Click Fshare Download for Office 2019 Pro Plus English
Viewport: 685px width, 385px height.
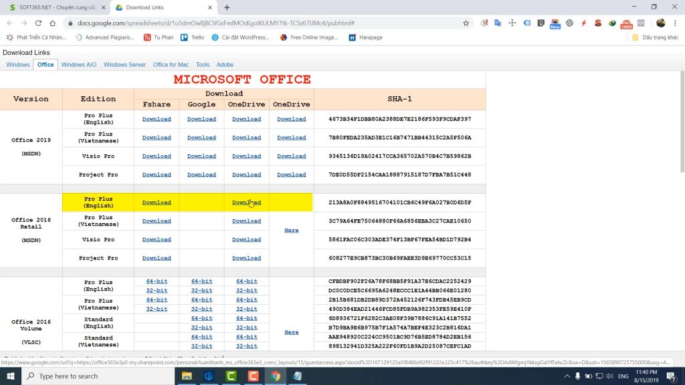tap(157, 119)
